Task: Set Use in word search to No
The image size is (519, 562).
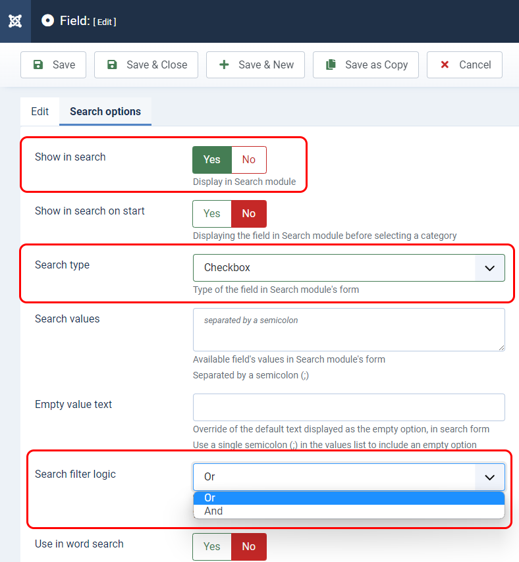Action: pyautogui.click(x=249, y=547)
